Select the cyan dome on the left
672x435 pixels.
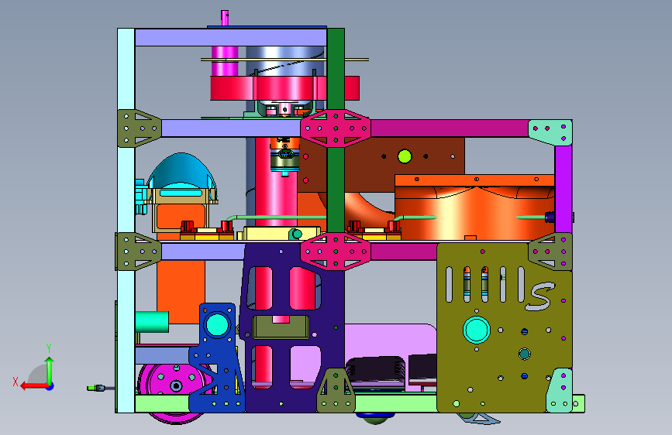pos(181,171)
